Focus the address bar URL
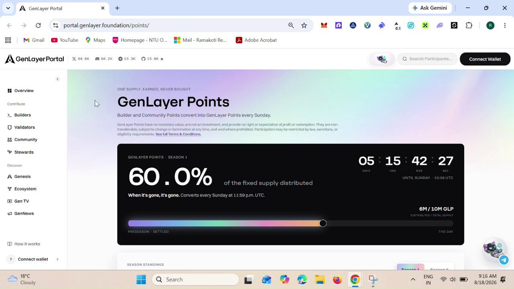Image resolution: width=514 pixels, height=289 pixels. tap(106, 26)
